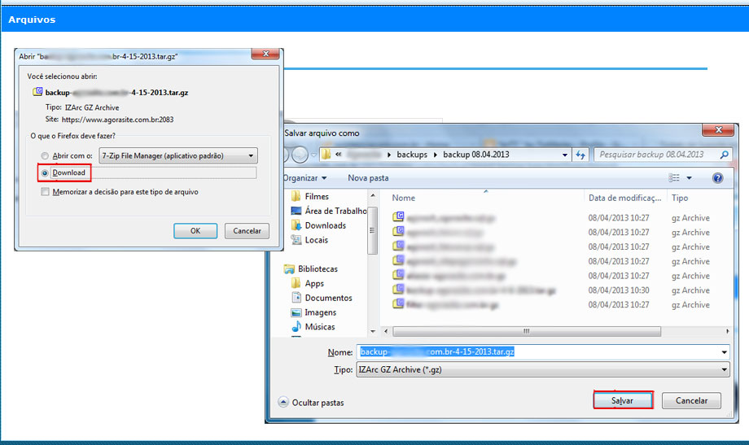The height and width of the screenshot is (445, 749).
Task: Sort by the Tipo column header
Action: point(680,198)
